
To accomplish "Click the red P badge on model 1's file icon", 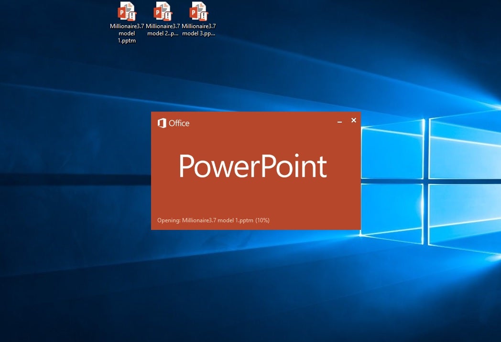I will pyautogui.click(x=122, y=12).
